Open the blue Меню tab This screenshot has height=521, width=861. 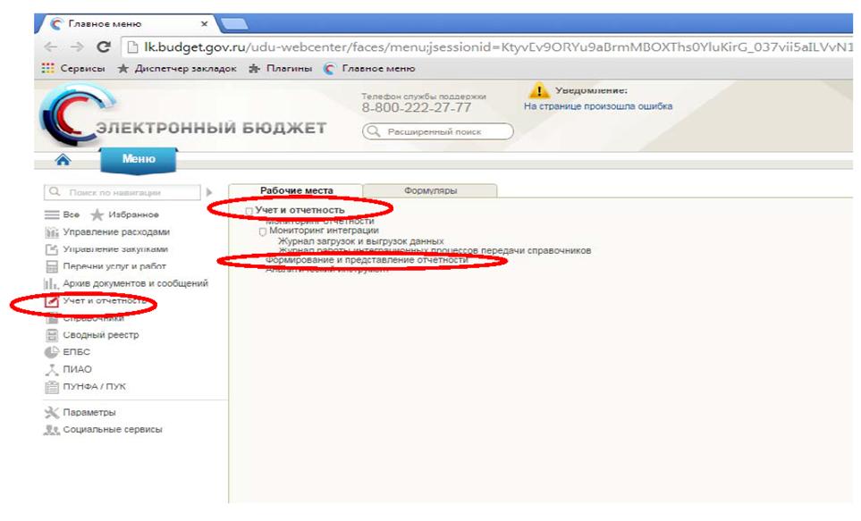click(139, 159)
